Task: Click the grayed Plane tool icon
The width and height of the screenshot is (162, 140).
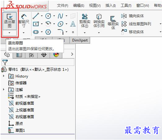Action: pyautogui.click(x=73, y=16)
